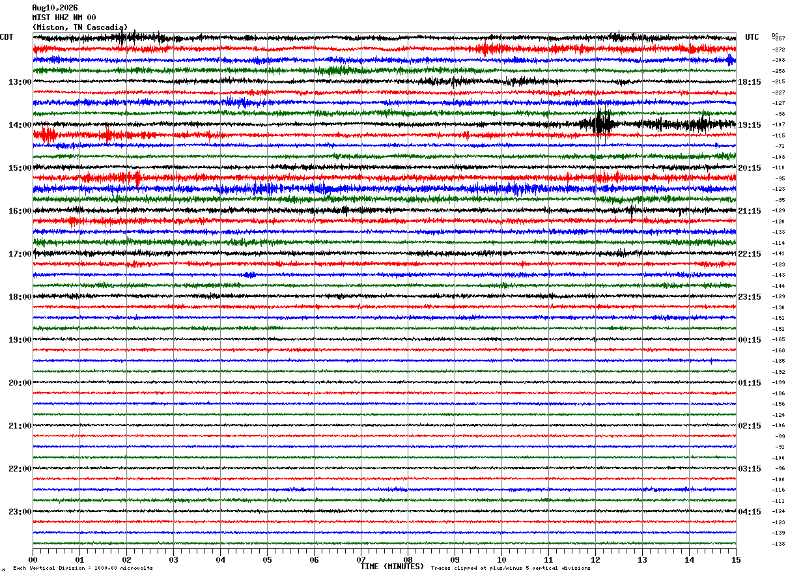Click DC offset value -71

click(780, 146)
